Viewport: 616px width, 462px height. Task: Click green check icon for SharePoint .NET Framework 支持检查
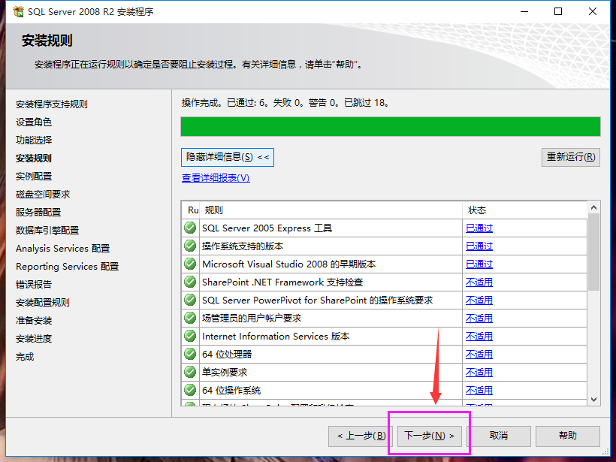point(190,282)
